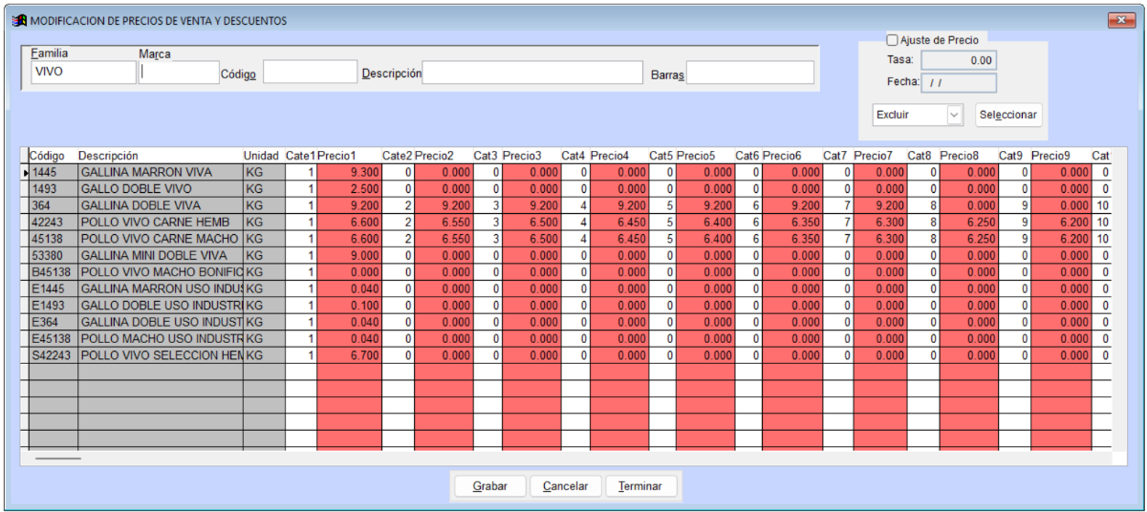Select the code cell 1493
1147x512 pixels.
53,189
